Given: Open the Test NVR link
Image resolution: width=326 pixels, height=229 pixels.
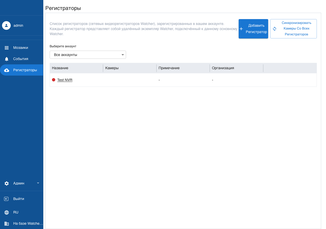Looking at the screenshot, I should [x=65, y=80].
